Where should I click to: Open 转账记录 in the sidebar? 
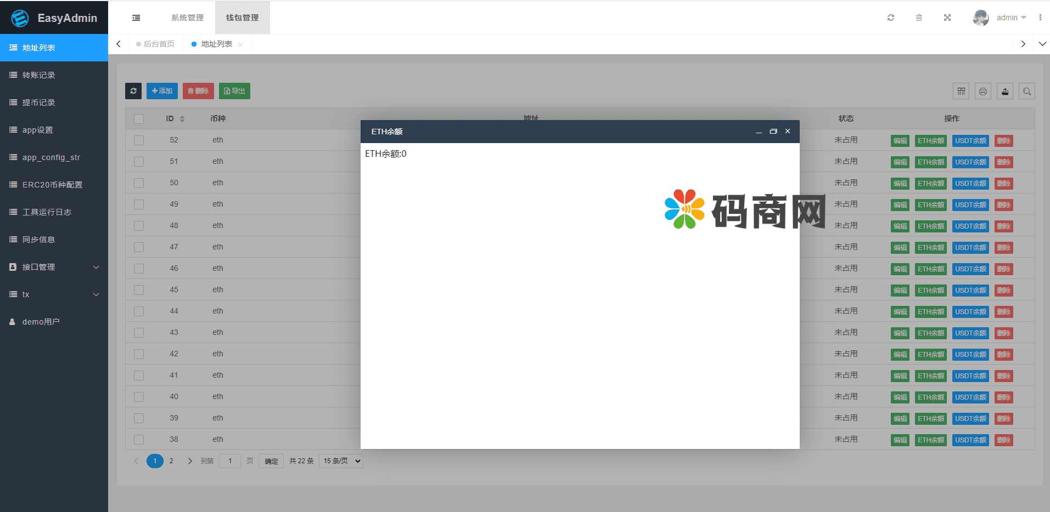point(38,75)
